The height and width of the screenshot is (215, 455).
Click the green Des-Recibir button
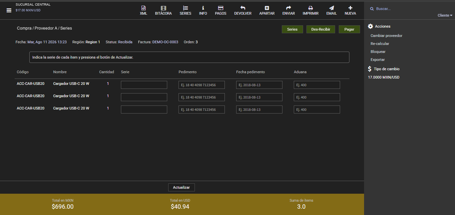[321, 29]
